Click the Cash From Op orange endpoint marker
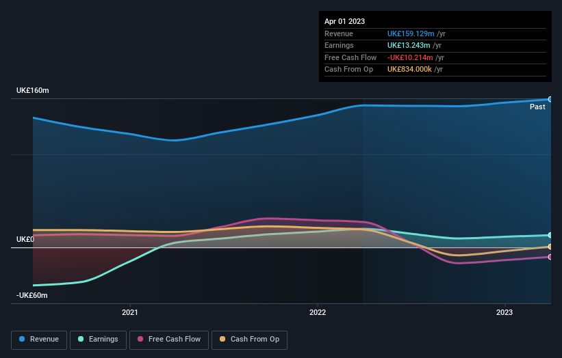Image resolution: width=562 pixels, height=358 pixels. click(550, 247)
